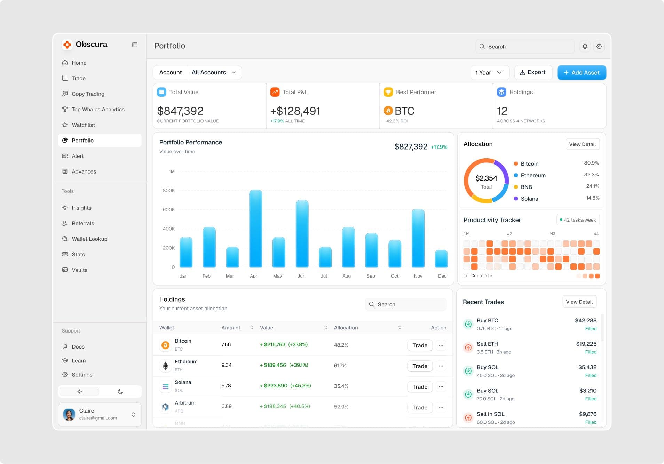The height and width of the screenshot is (464, 664).
Task: Click the Solana icon in holdings table
Action: (x=165, y=386)
